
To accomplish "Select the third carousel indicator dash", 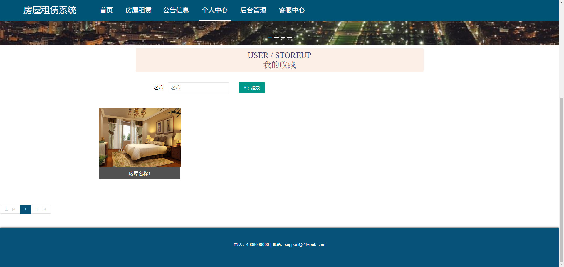I will (283, 37).
